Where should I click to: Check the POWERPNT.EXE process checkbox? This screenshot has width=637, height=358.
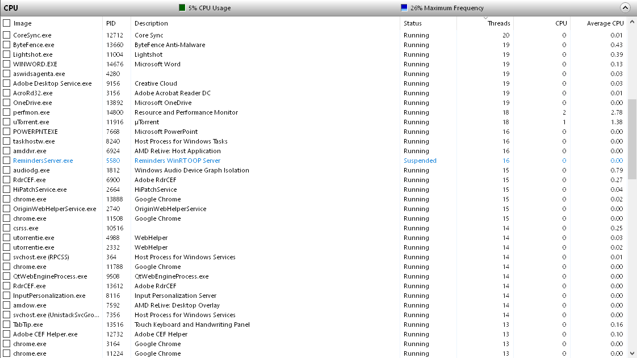point(7,132)
